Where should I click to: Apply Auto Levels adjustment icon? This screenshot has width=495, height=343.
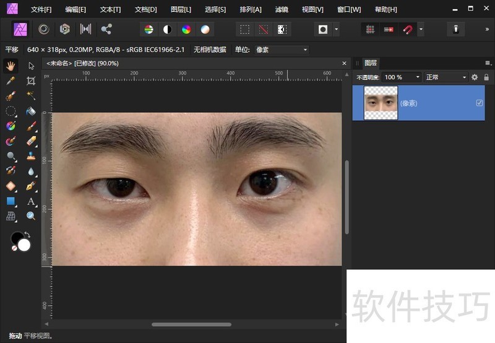tap(149, 30)
